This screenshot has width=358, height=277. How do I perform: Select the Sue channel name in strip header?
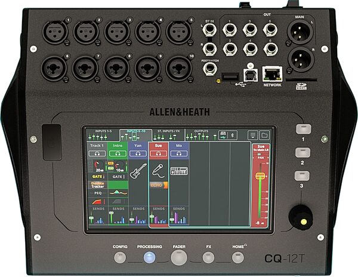pyautogui.click(x=159, y=146)
